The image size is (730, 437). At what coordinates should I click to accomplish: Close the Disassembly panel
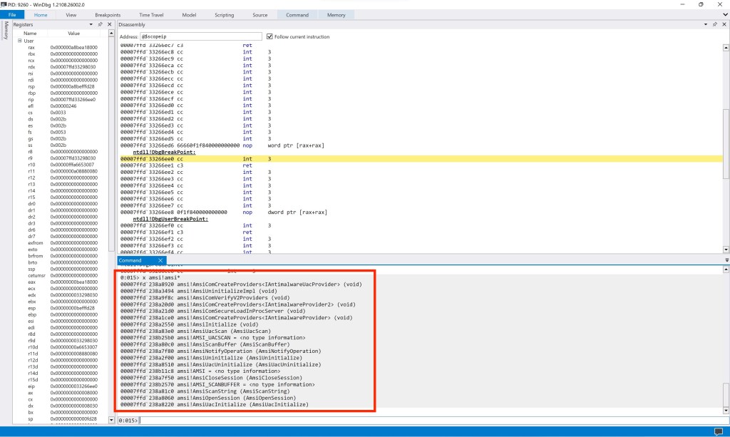pyautogui.click(x=724, y=24)
